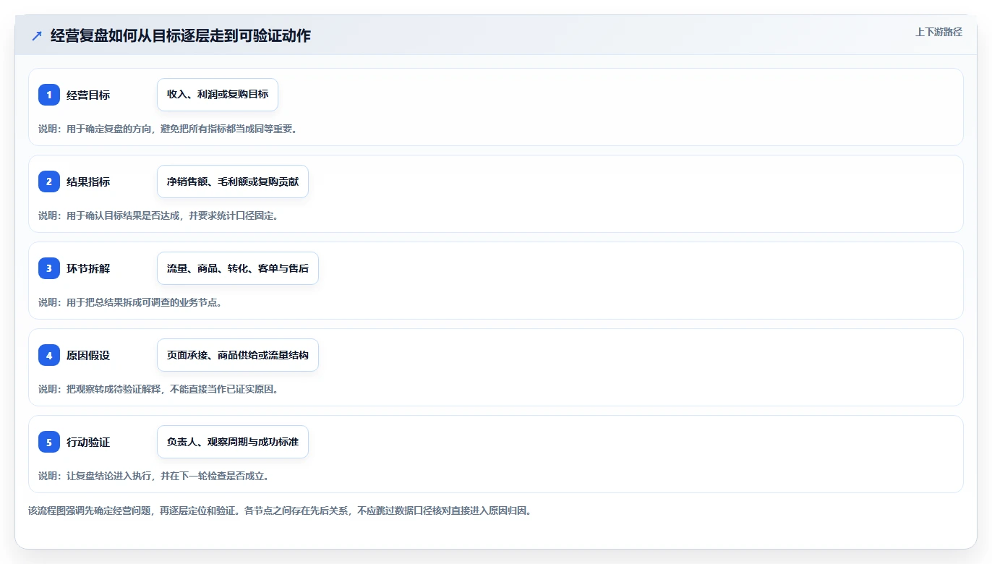Click the footer summary starting 该流程图强调

280,510
